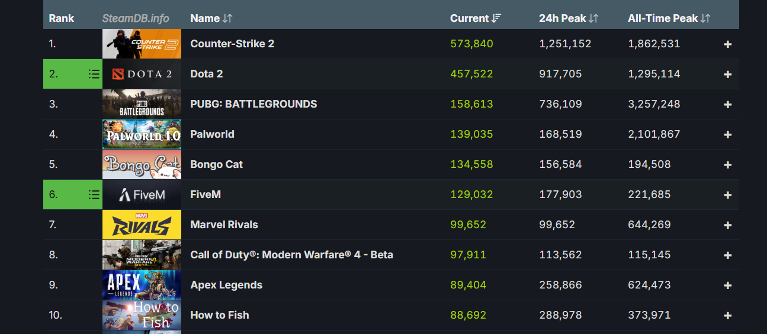Image resolution: width=767 pixels, height=334 pixels.
Task: Click the plus icon for Apex Legends
Action: (x=728, y=286)
